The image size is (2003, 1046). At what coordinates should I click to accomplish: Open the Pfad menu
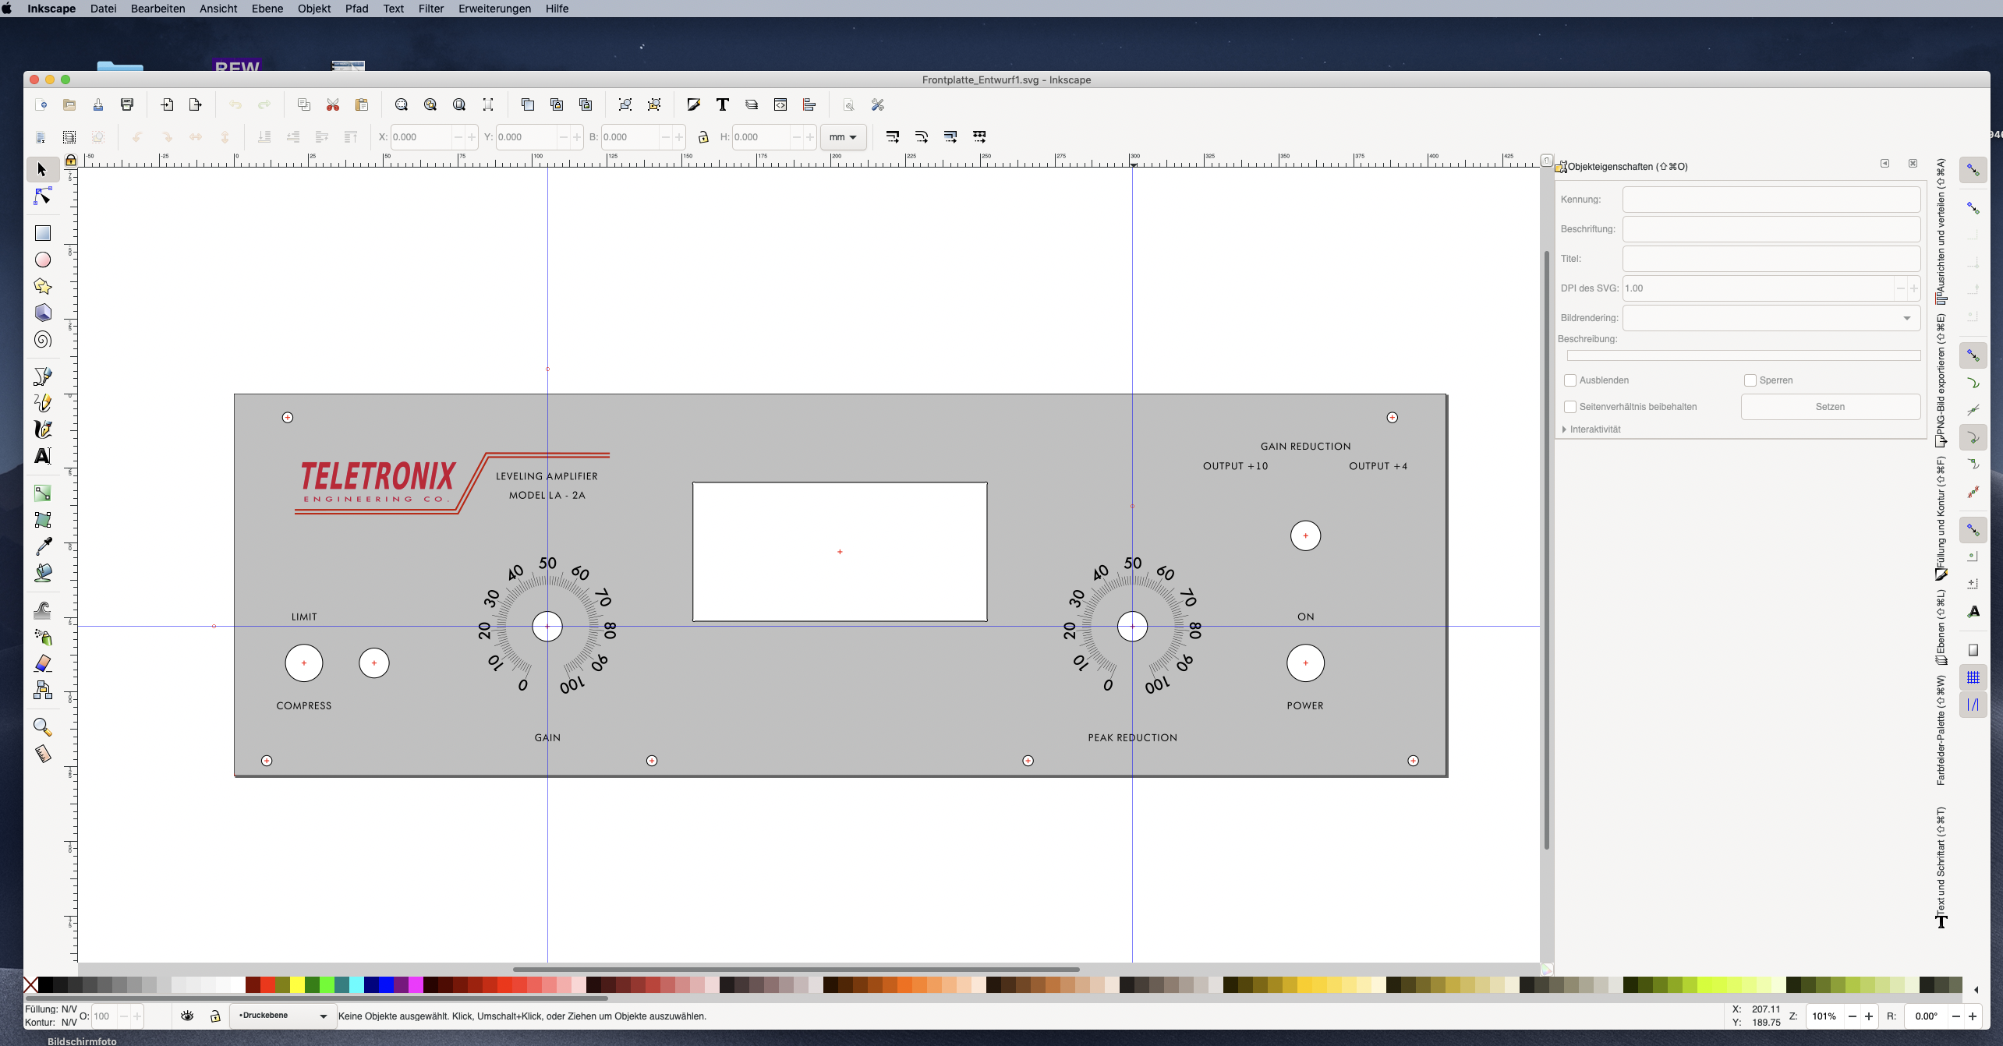(x=356, y=9)
